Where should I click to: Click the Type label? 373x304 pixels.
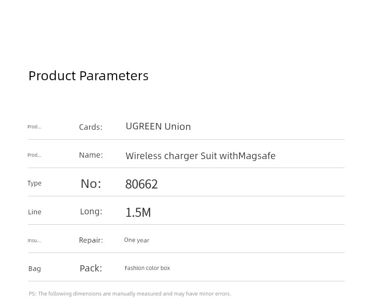coord(34,184)
